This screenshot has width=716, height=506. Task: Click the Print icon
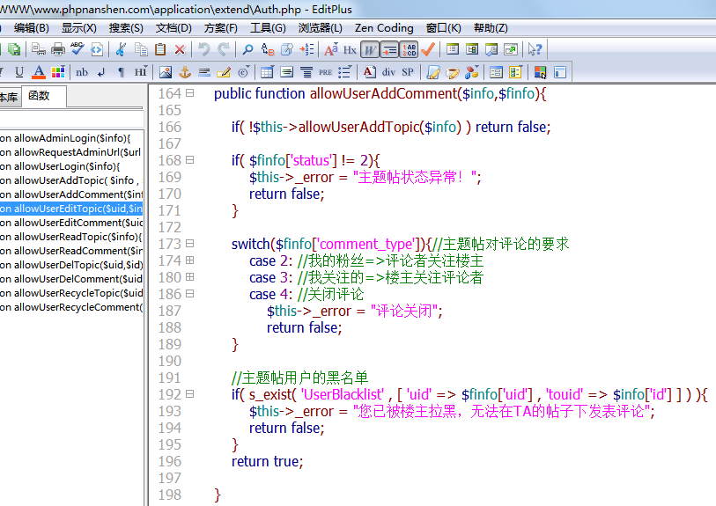[x=58, y=49]
